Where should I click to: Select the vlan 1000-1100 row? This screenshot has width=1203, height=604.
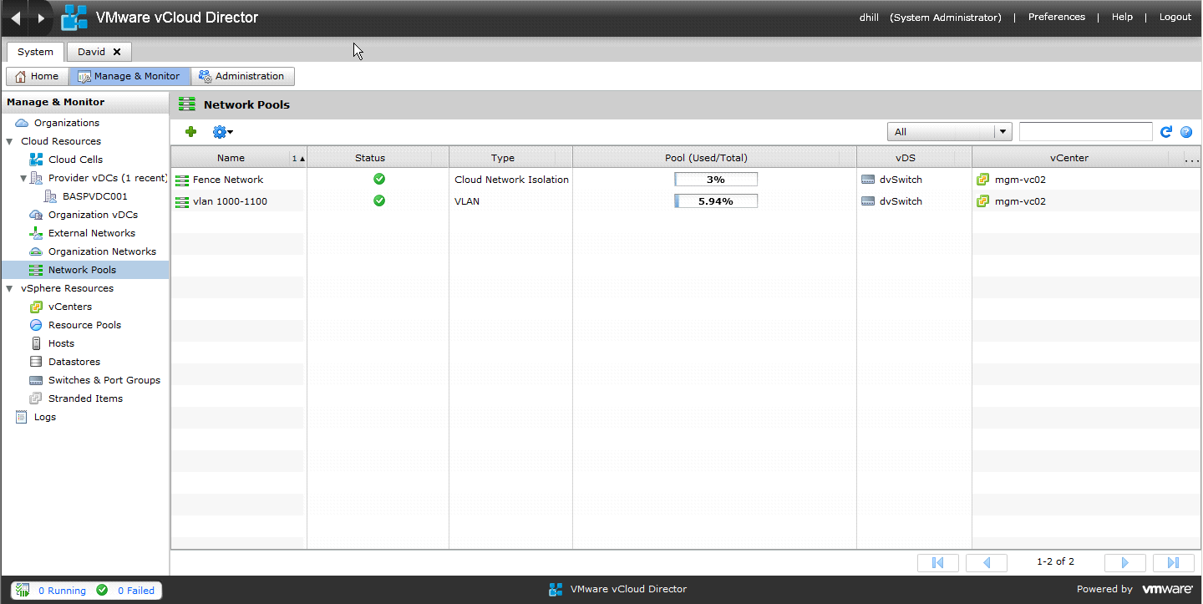tap(686, 201)
